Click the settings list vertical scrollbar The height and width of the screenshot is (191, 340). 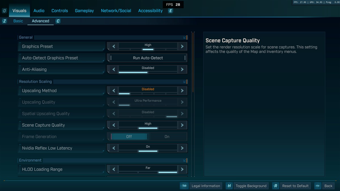pyautogui.click(x=193, y=62)
